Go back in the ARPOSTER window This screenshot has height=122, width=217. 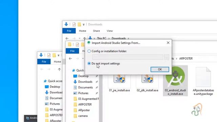coord(70,59)
